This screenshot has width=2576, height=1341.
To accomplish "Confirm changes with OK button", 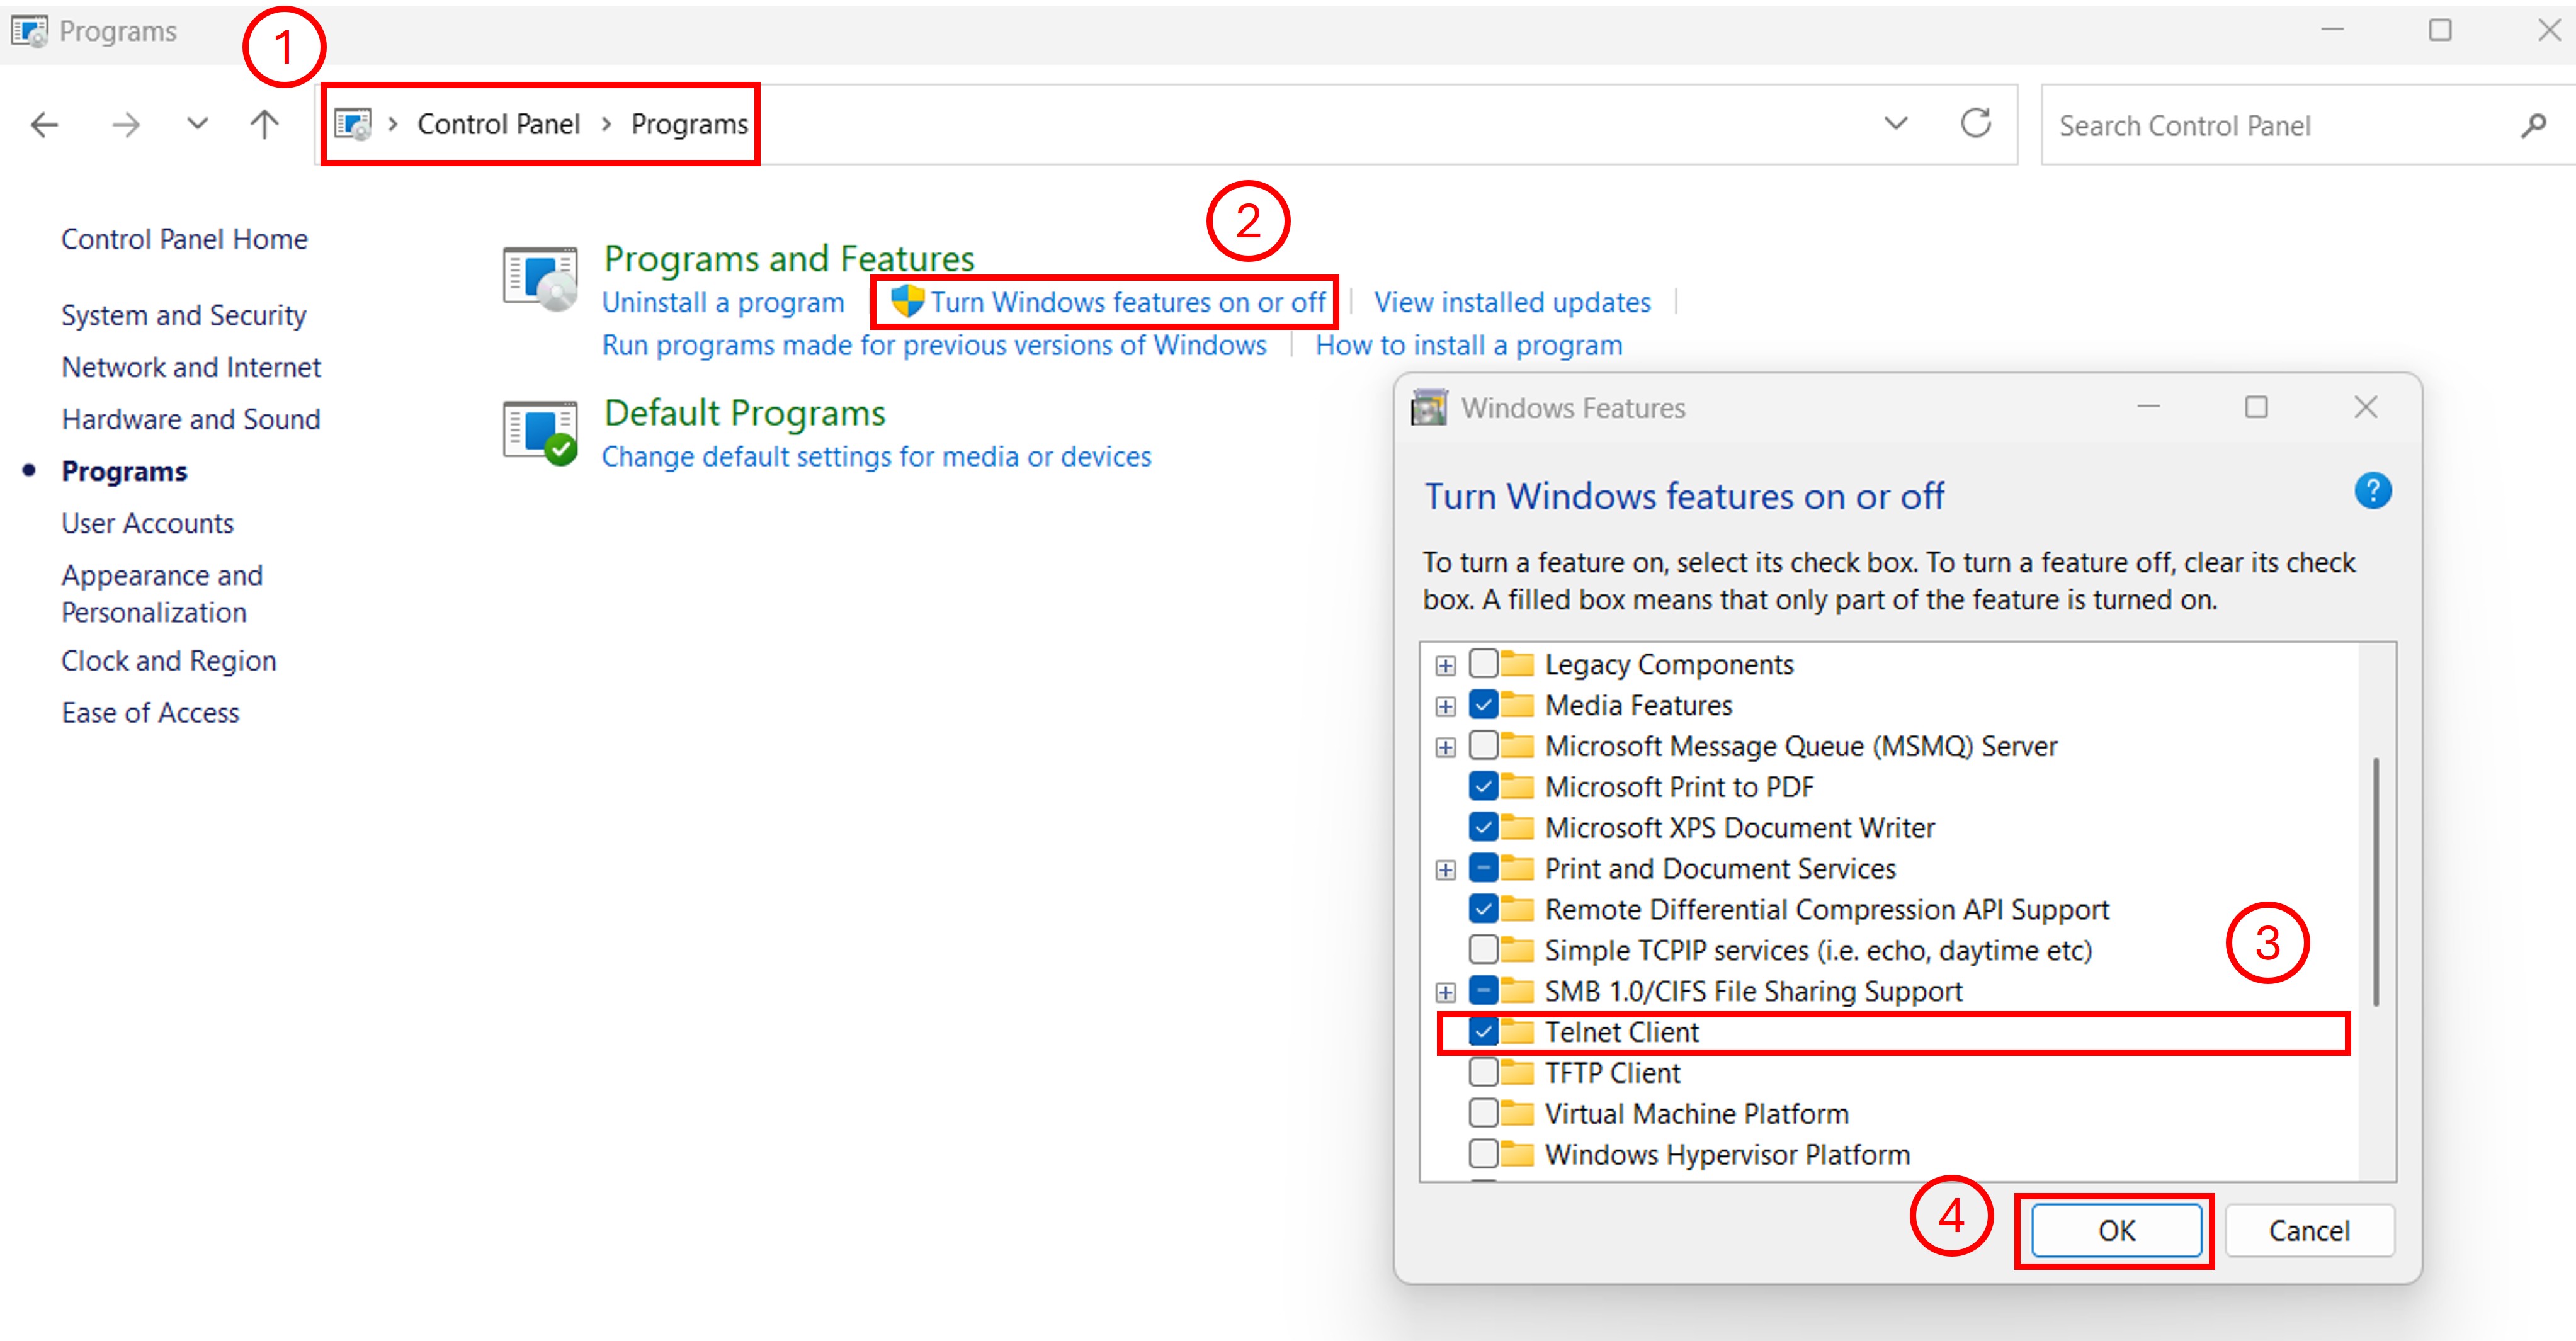I will click(x=2116, y=1231).
